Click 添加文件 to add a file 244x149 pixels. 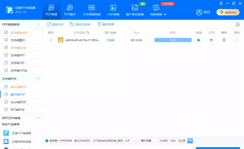pyautogui.click(x=55, y=24)
